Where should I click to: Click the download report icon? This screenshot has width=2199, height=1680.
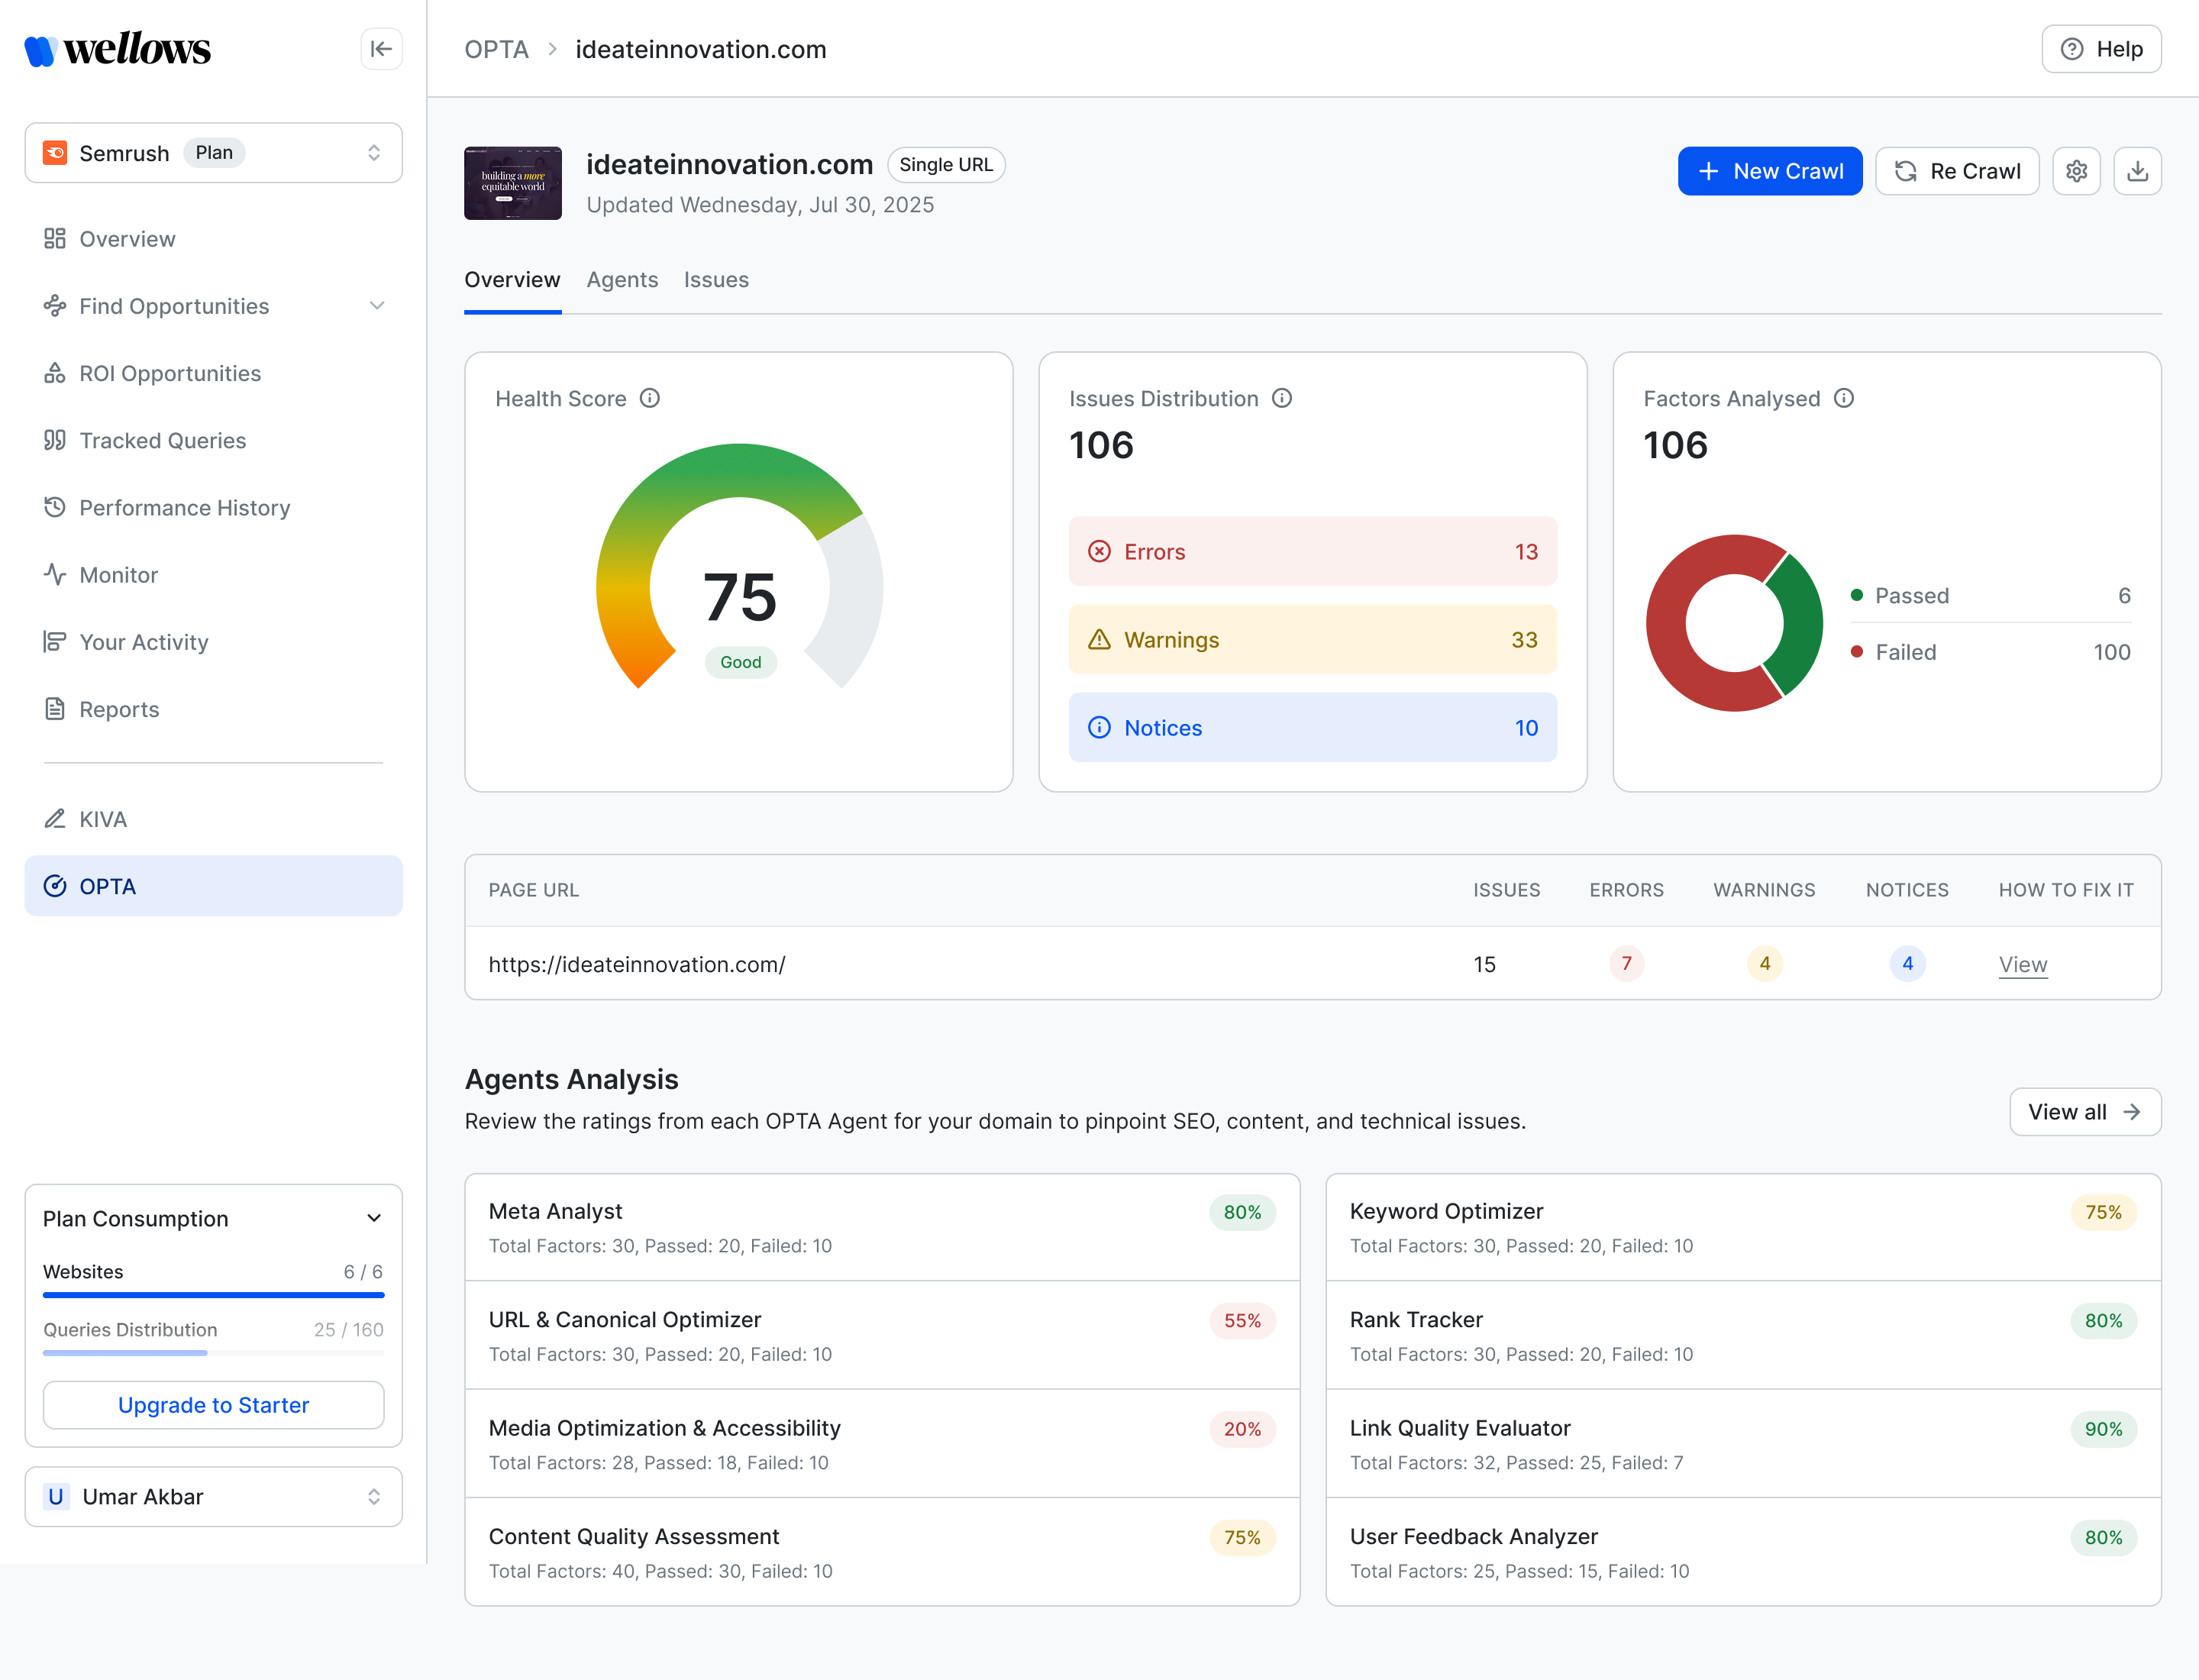pos(2137,171)
